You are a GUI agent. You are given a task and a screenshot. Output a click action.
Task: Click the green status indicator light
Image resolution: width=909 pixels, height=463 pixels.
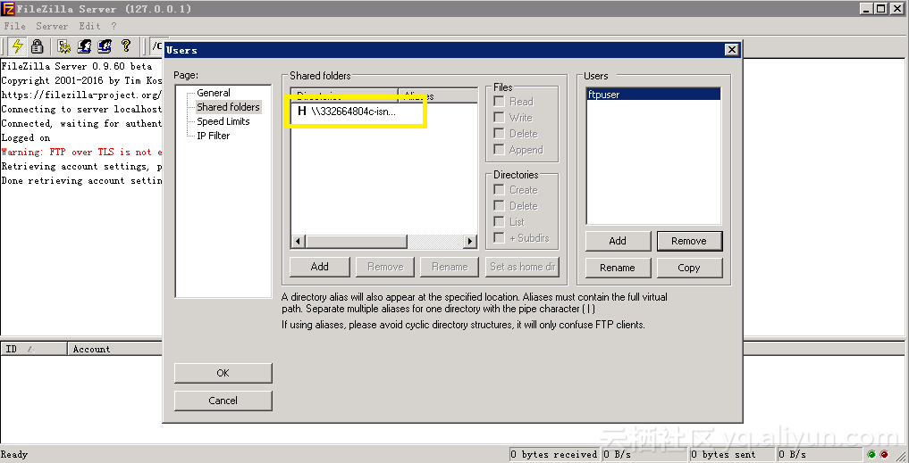click(x=871, y=454)
